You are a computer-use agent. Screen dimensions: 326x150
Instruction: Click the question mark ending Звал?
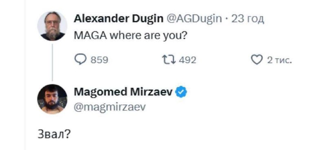(x=68, y=135)
